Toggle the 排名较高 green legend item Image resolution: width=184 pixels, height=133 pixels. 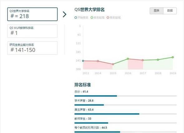click(98, 17)
